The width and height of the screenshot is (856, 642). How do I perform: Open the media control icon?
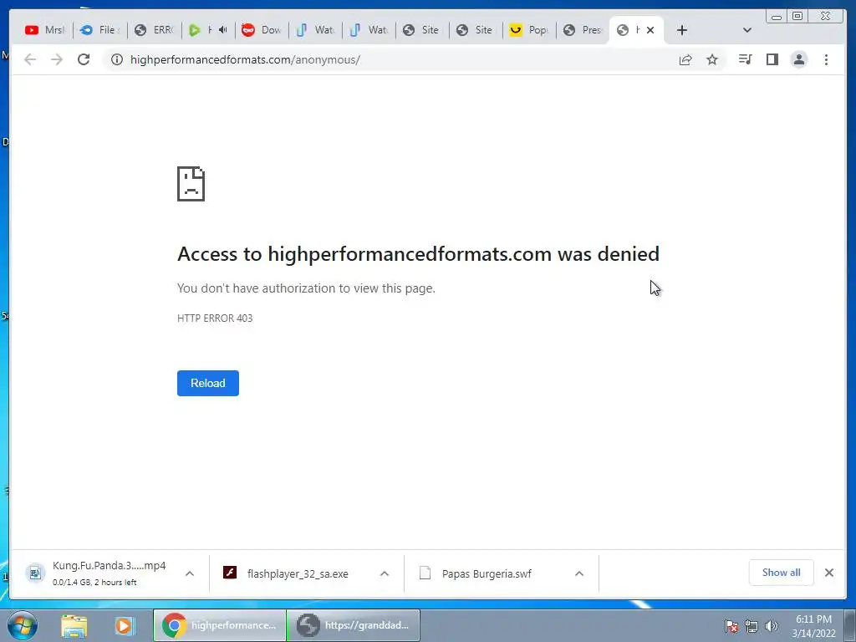tap(745, 59)
